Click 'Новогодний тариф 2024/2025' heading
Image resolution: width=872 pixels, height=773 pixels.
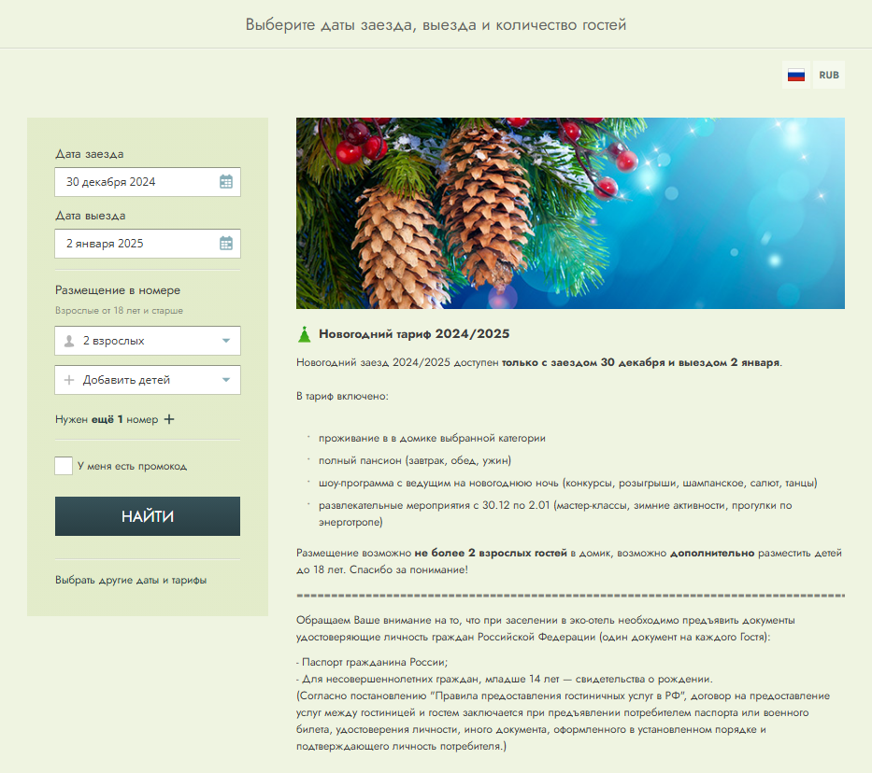pos(414,333)
